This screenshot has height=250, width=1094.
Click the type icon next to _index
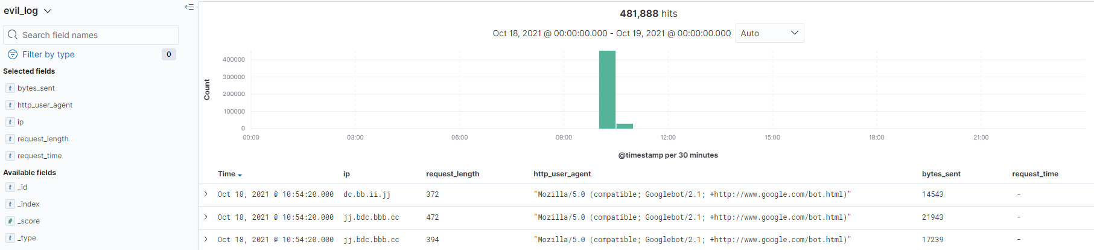(10, 204)
